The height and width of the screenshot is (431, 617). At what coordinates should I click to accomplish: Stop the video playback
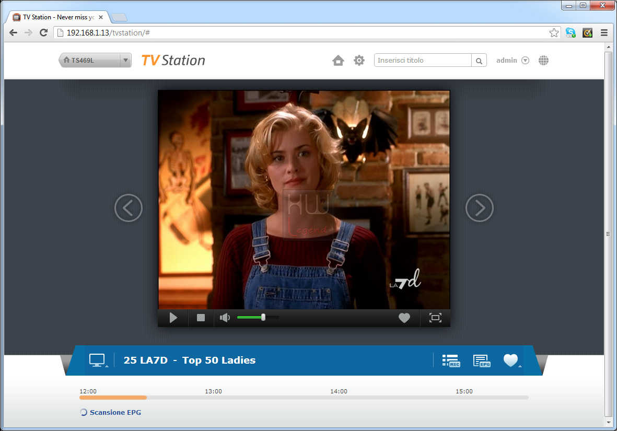pos(201,318)
